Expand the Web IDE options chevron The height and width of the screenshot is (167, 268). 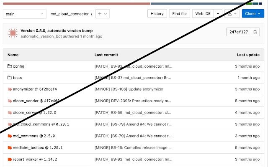pyautogui.click(x=218, y=14)
